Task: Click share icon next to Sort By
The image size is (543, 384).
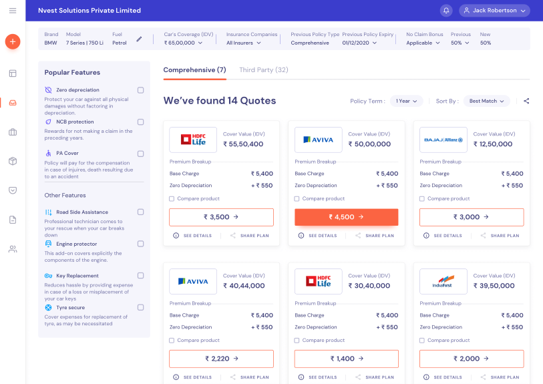Action: tap(526, 101)
